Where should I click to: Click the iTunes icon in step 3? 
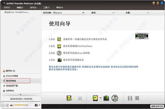[59, 53]
